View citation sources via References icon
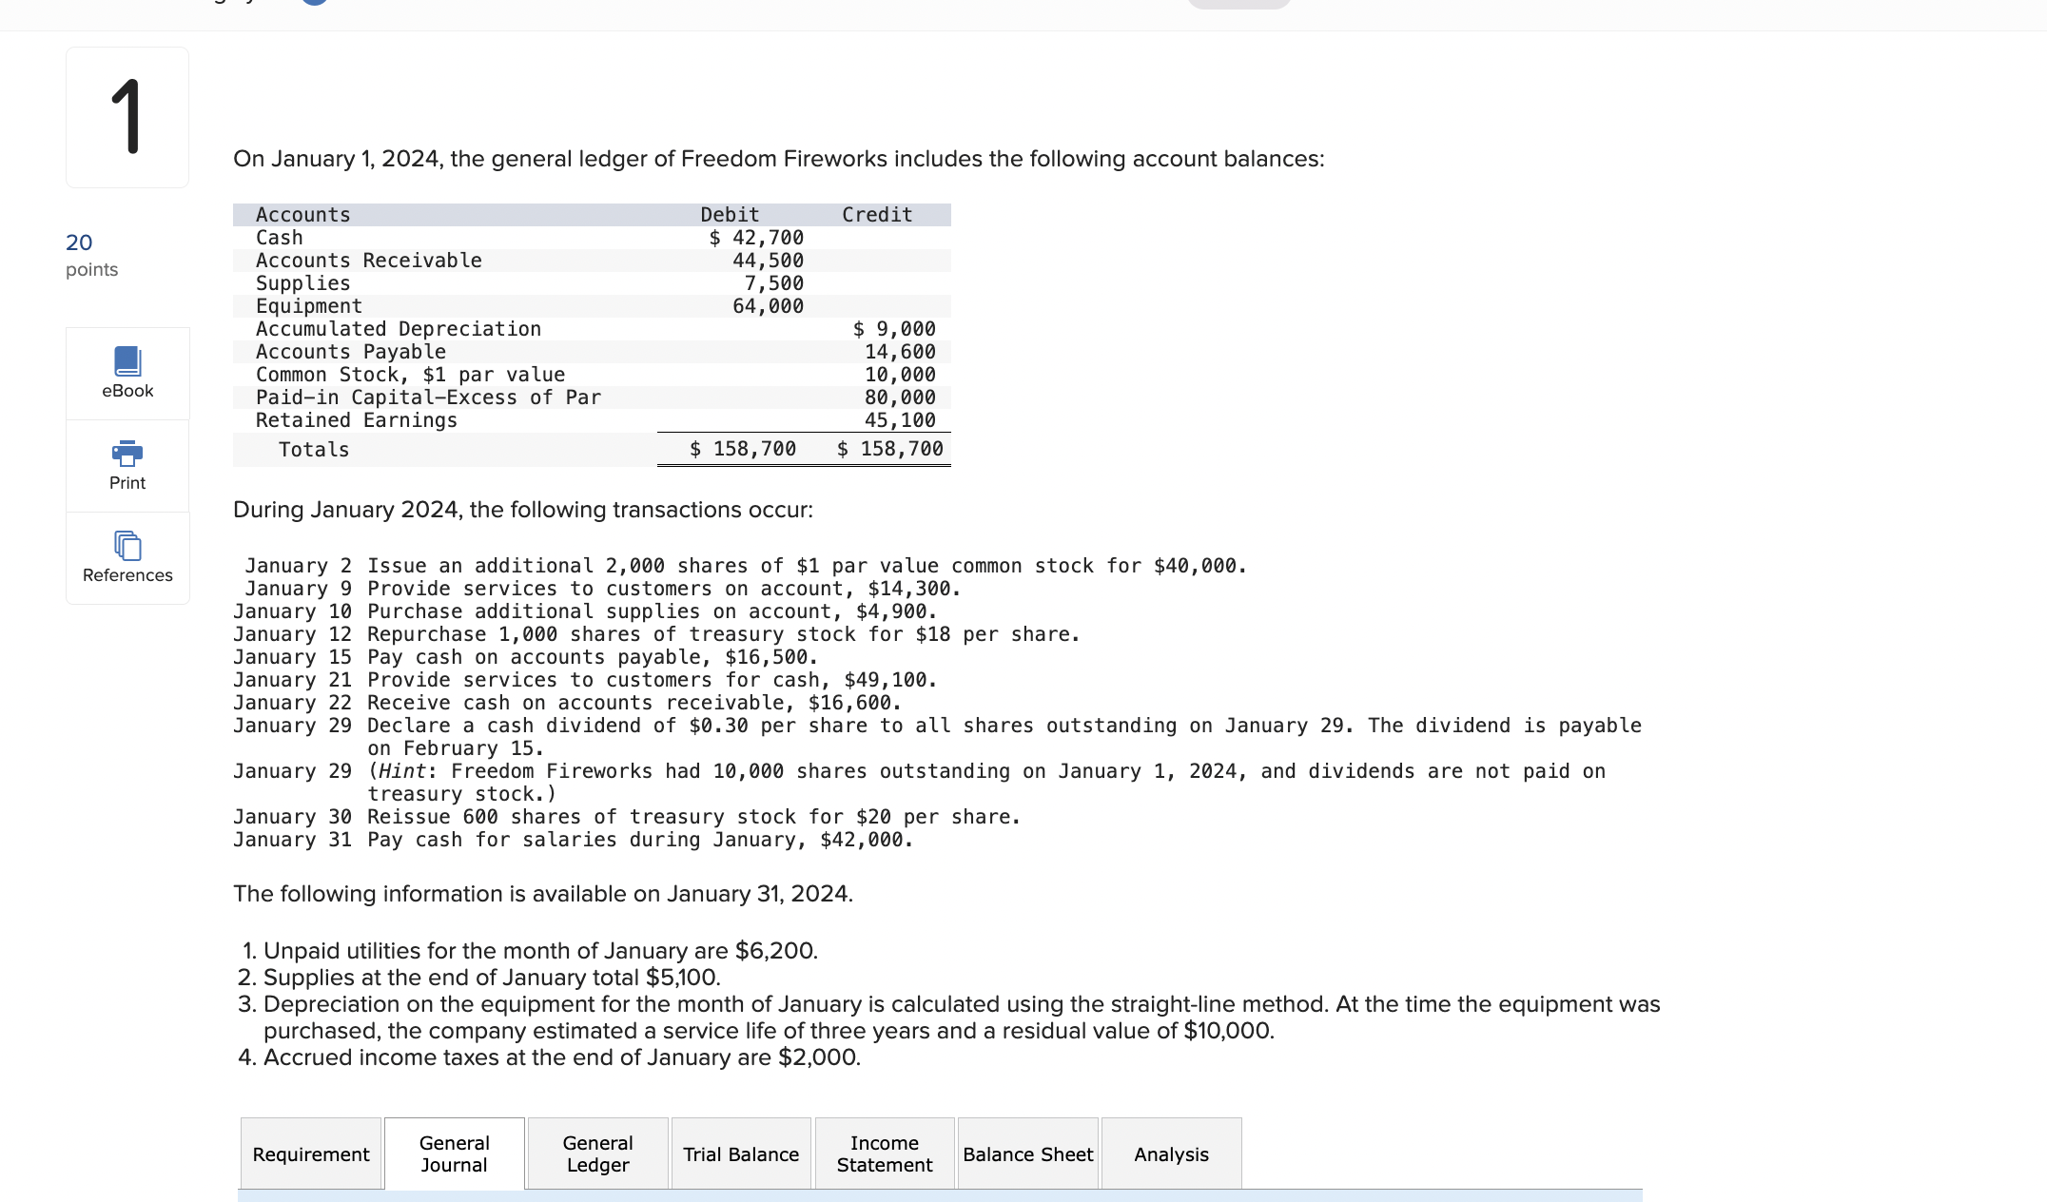This screenshot has width=2047, height=1202. [x=127, y=557]
